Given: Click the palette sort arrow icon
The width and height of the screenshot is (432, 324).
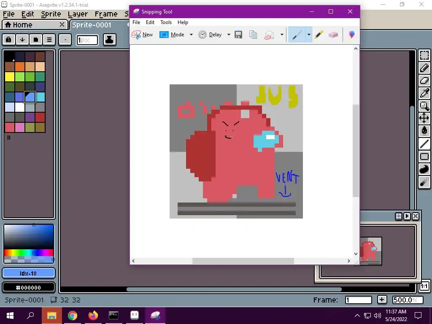Looking at the screenshot, I should pos(22,40).
